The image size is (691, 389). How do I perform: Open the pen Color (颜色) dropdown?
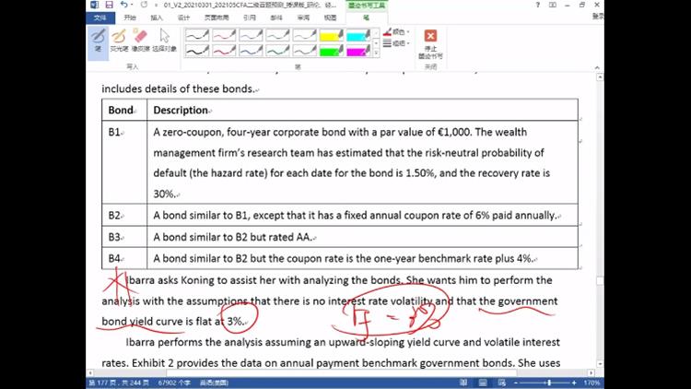point(396,31)
